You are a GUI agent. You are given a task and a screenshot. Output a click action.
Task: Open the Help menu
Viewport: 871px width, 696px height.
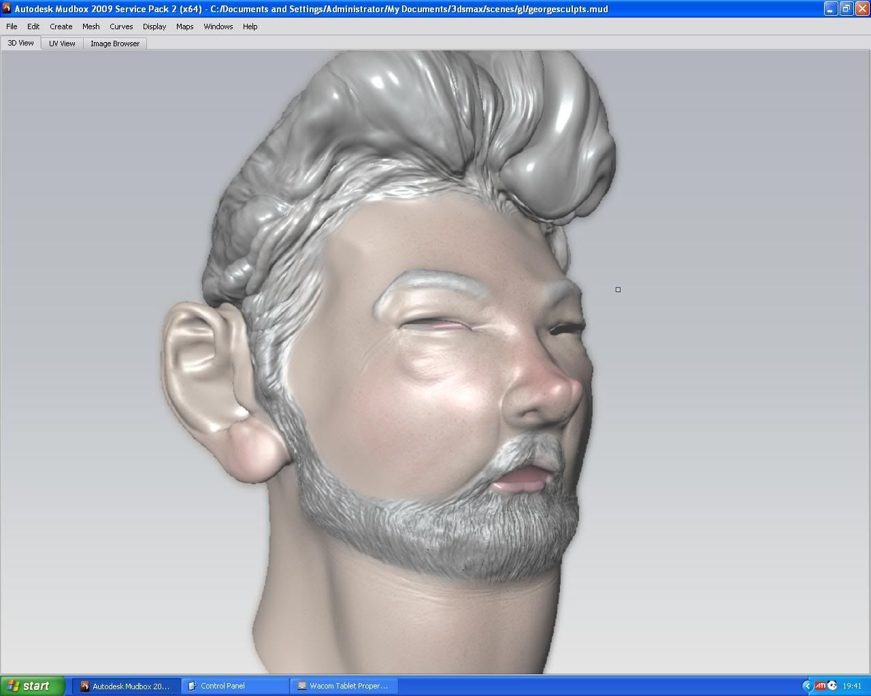click(x=250, y=27)
